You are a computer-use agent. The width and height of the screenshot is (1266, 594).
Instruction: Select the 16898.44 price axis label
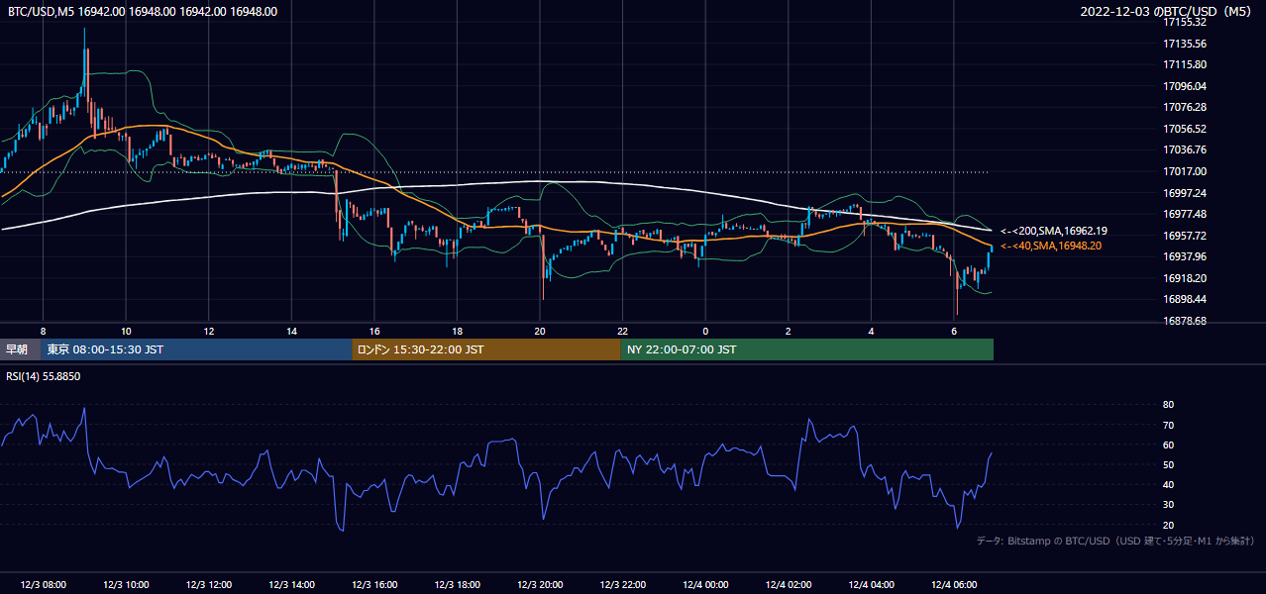tap(1184, 299)
